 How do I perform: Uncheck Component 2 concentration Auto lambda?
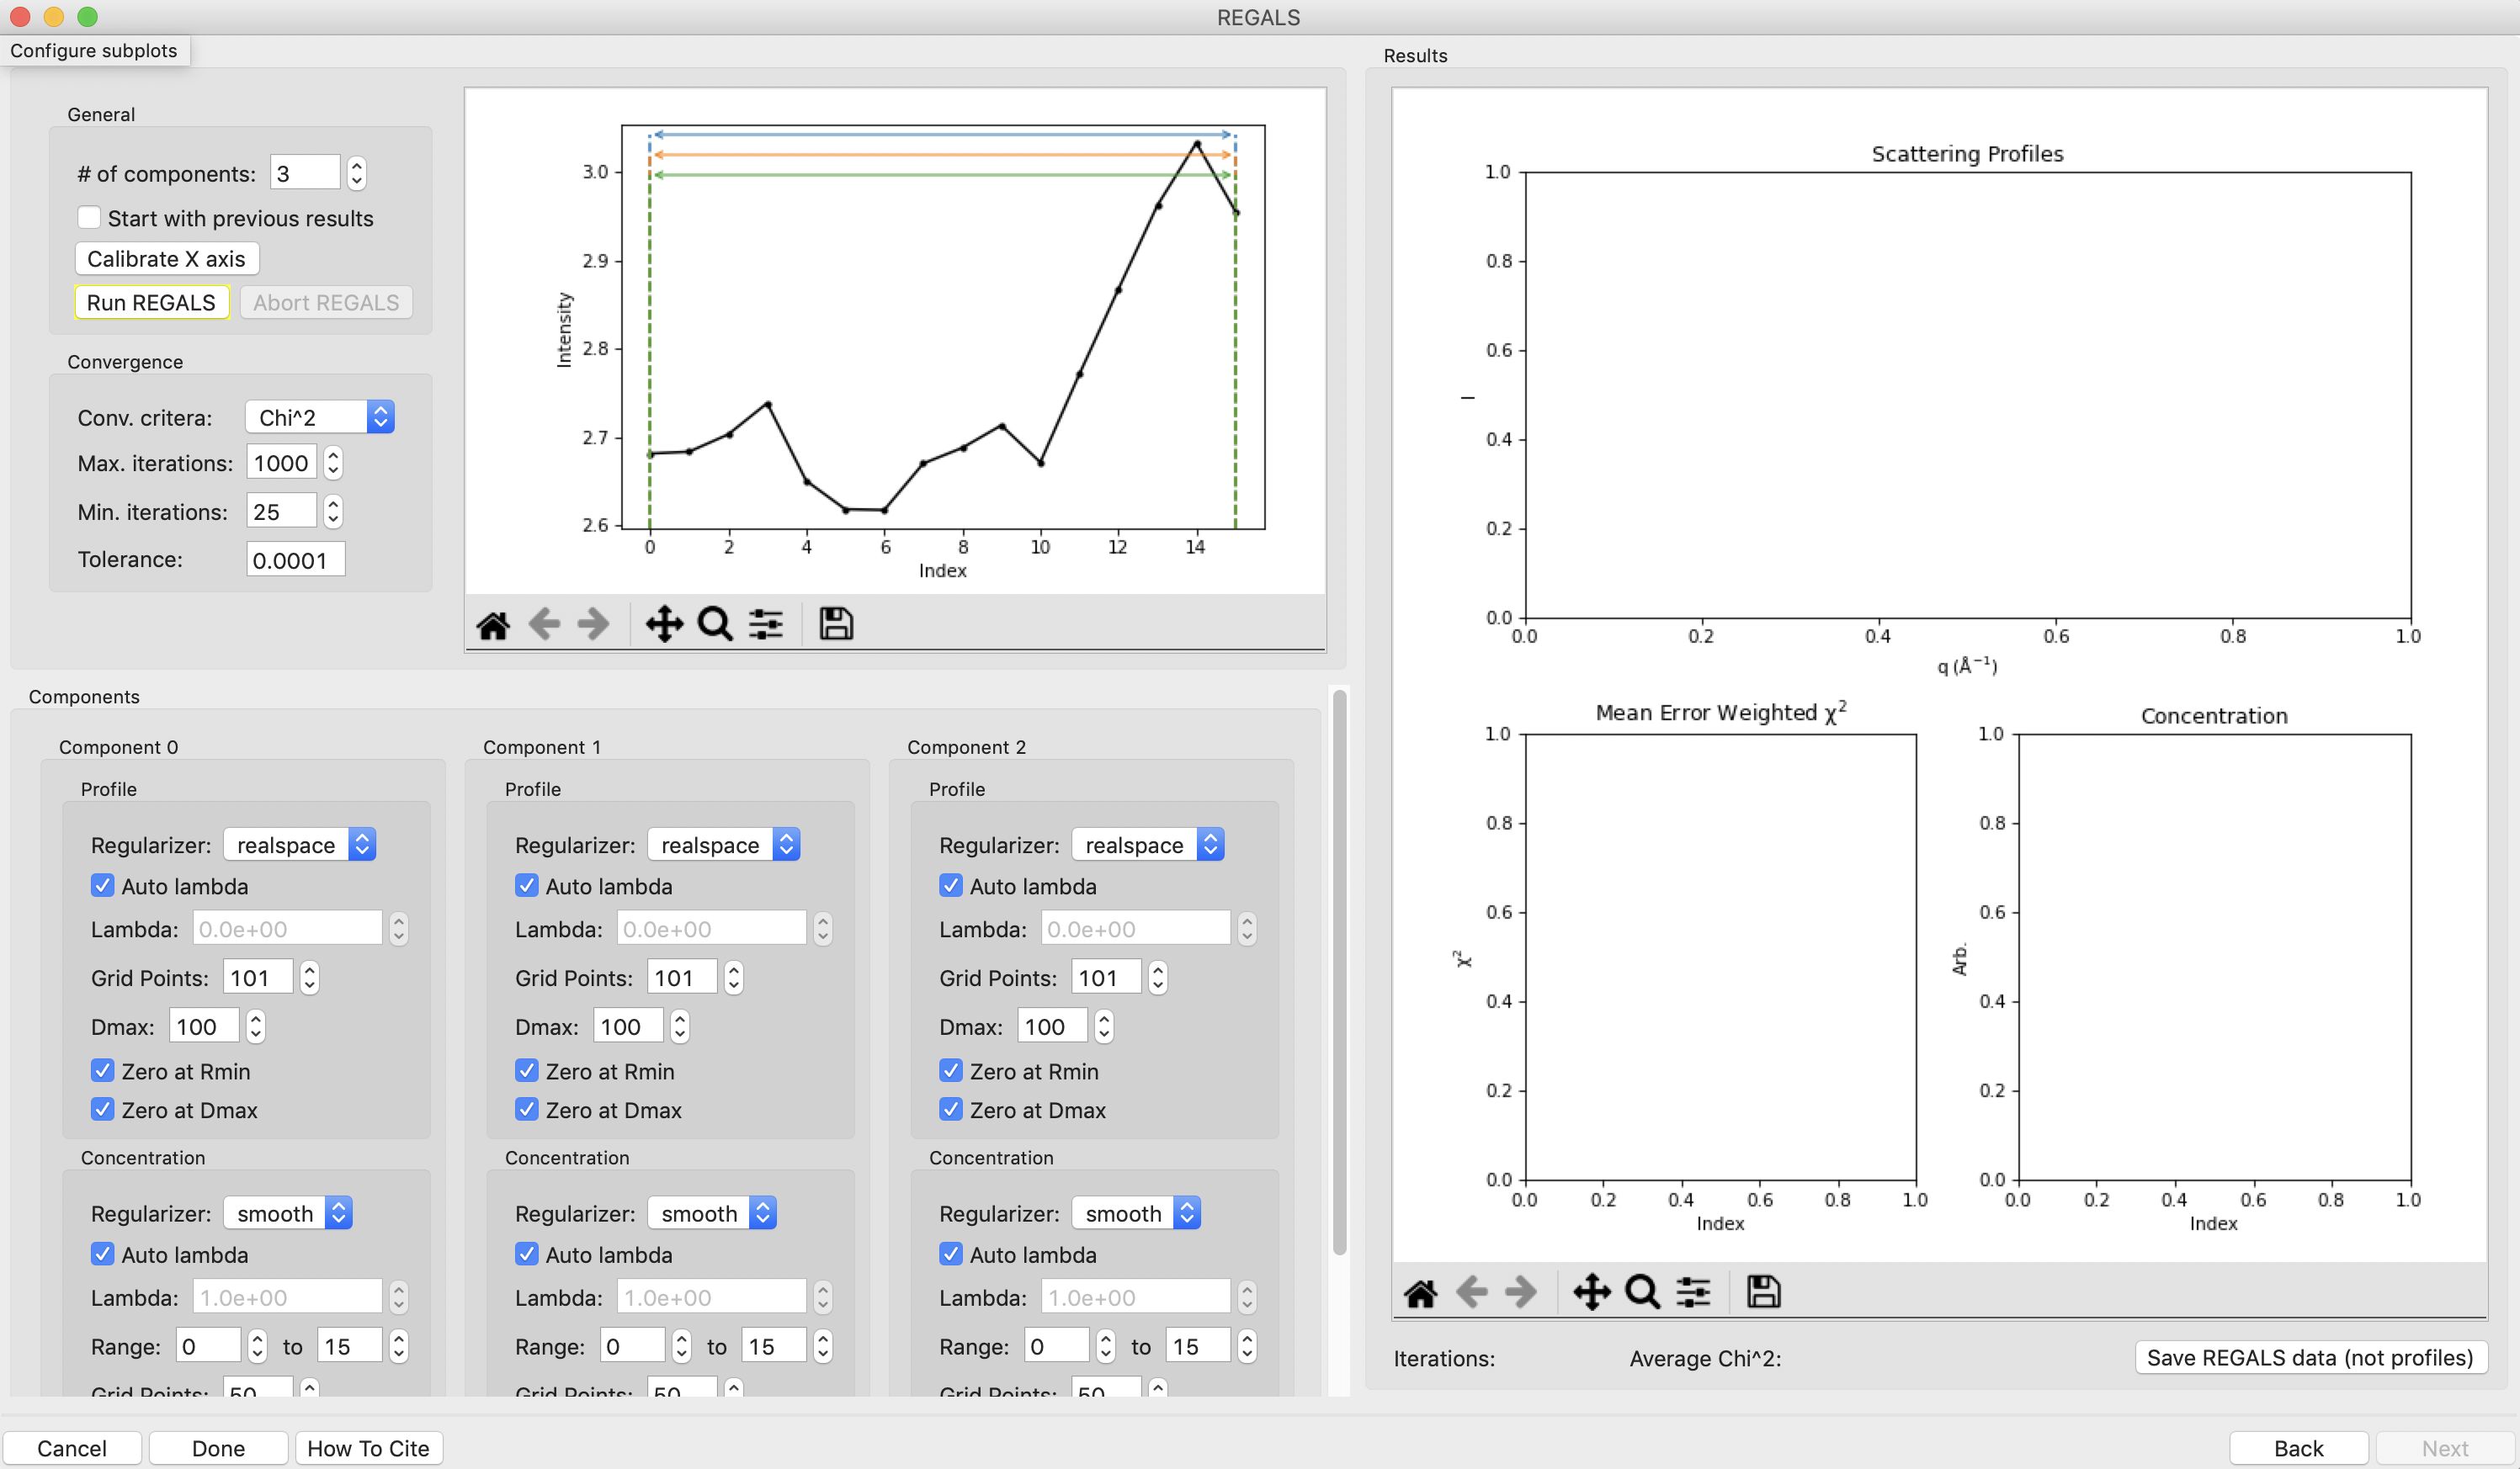click(950, 1255)
